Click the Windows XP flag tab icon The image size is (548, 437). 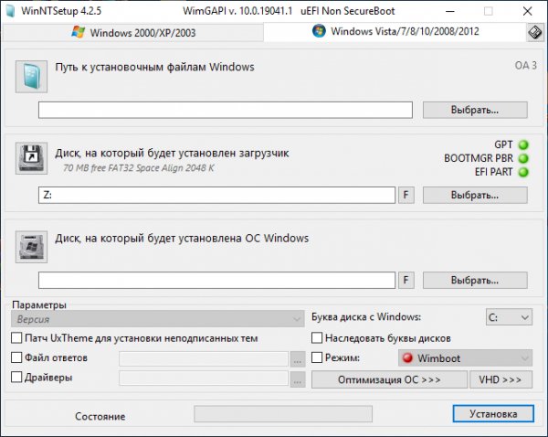(x=79, y=32)
